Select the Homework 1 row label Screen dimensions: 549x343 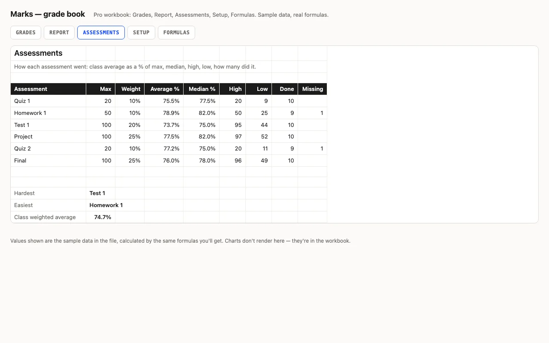point(48,113)
